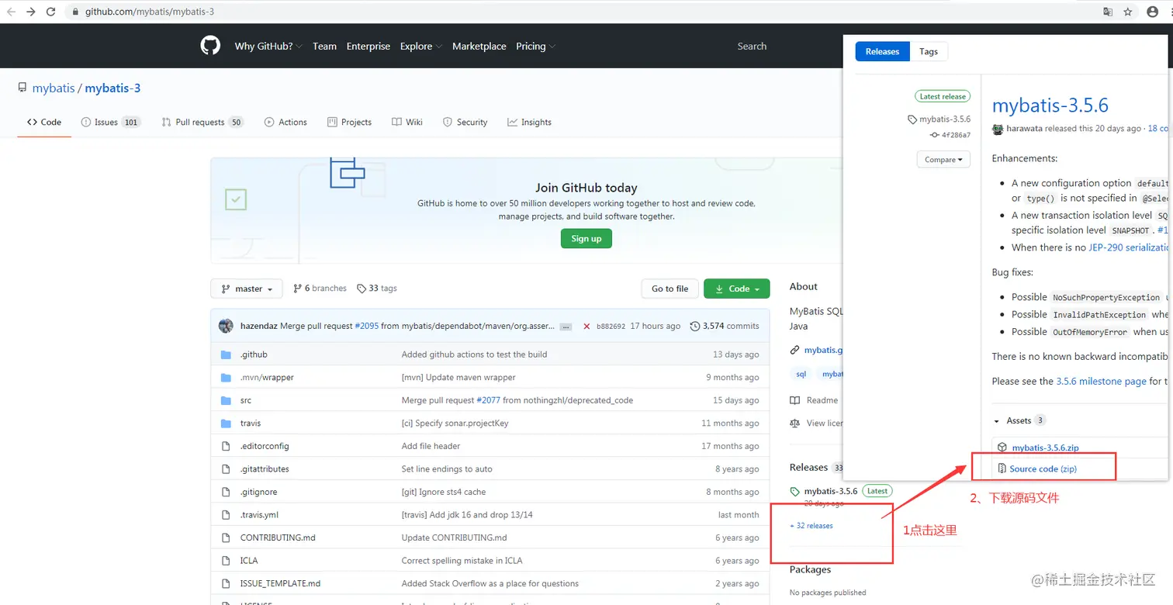The width and height of the screenshot is (1173, 605).
Task: Expand the Explore dropdown in the header
Action: pos(421,47)
